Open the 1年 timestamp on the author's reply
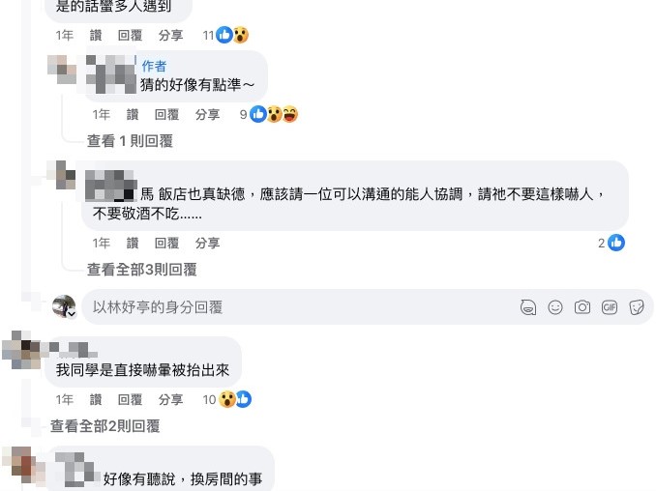 pos(102,114)
